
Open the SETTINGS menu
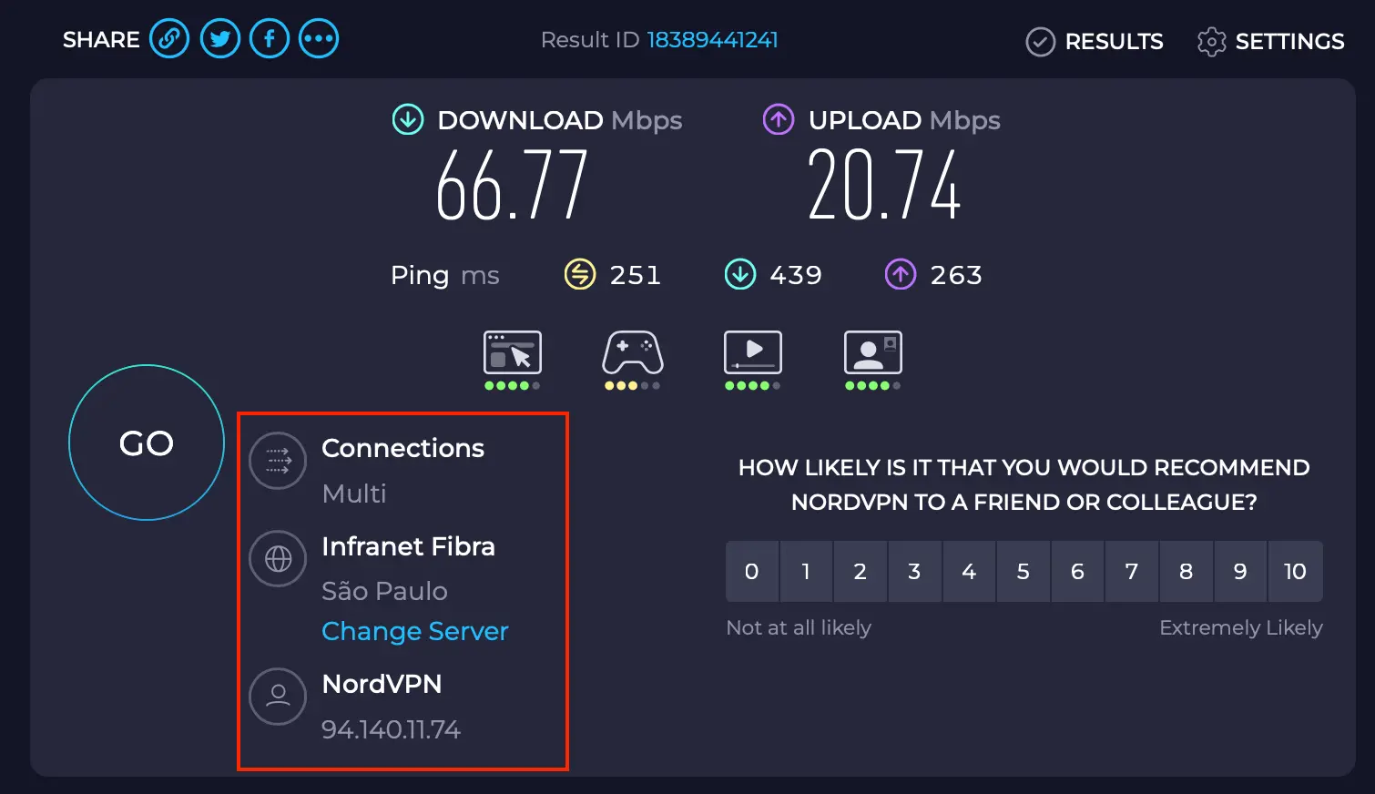[x=1269, y=41]
